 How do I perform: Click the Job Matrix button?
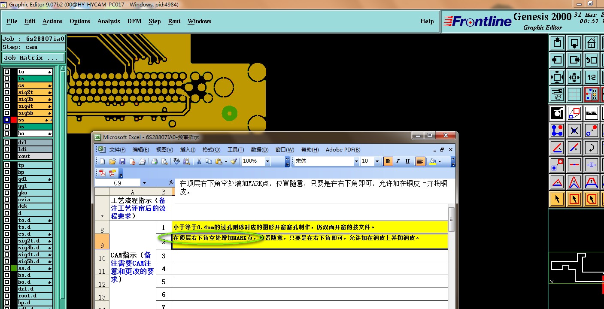pos(34,58)
